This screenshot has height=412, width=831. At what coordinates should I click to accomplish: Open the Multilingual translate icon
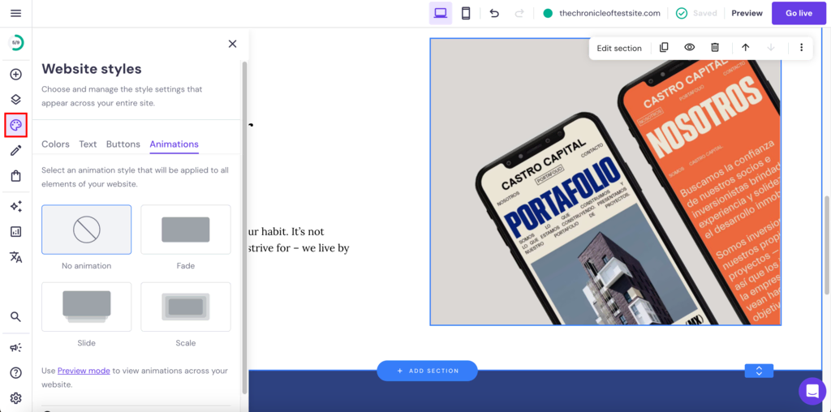[x=15, y=257]
